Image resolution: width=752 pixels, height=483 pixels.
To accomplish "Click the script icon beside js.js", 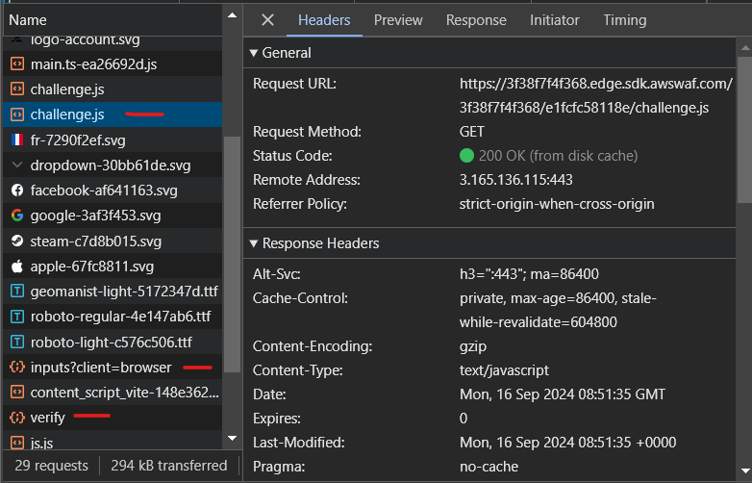I will pyautogui.click(x=17, y=443).
